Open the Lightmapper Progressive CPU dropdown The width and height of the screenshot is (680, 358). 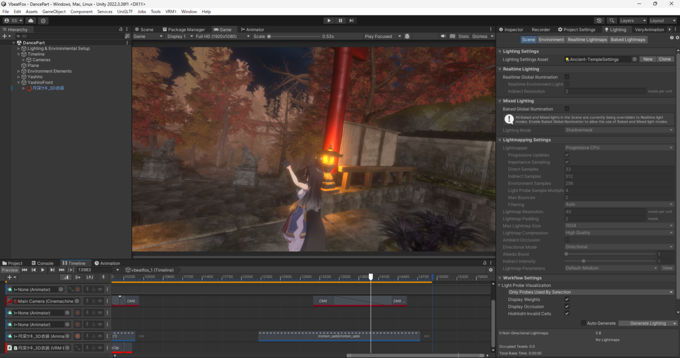(x=619, y=147)
